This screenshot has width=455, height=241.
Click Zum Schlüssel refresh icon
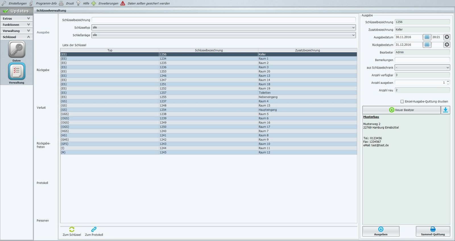click(x=72, y=229)
